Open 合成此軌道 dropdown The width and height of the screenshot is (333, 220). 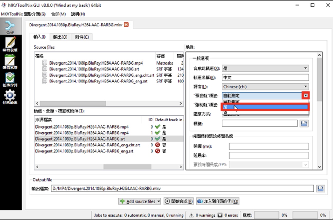coord(265,68)
